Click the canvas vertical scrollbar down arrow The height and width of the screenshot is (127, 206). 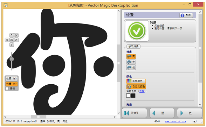pos(118,113)
